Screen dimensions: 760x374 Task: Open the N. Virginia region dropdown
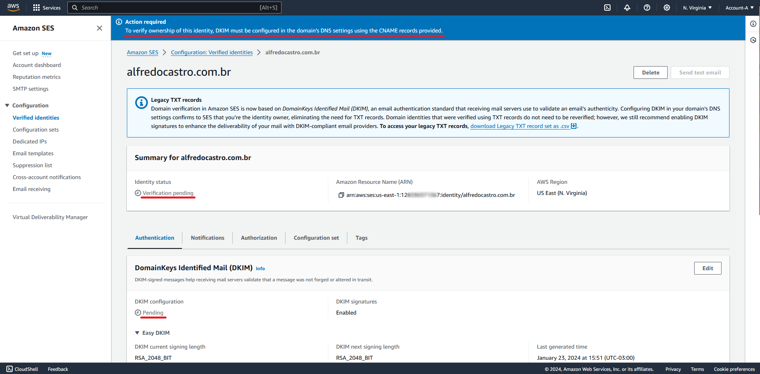[697, 8]
